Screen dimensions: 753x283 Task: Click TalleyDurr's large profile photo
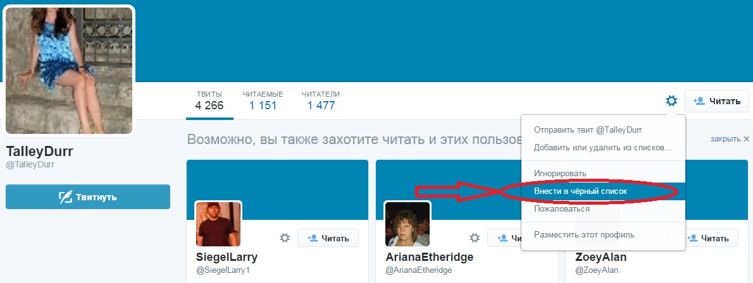pyautogui.click(x=69, y=71)
